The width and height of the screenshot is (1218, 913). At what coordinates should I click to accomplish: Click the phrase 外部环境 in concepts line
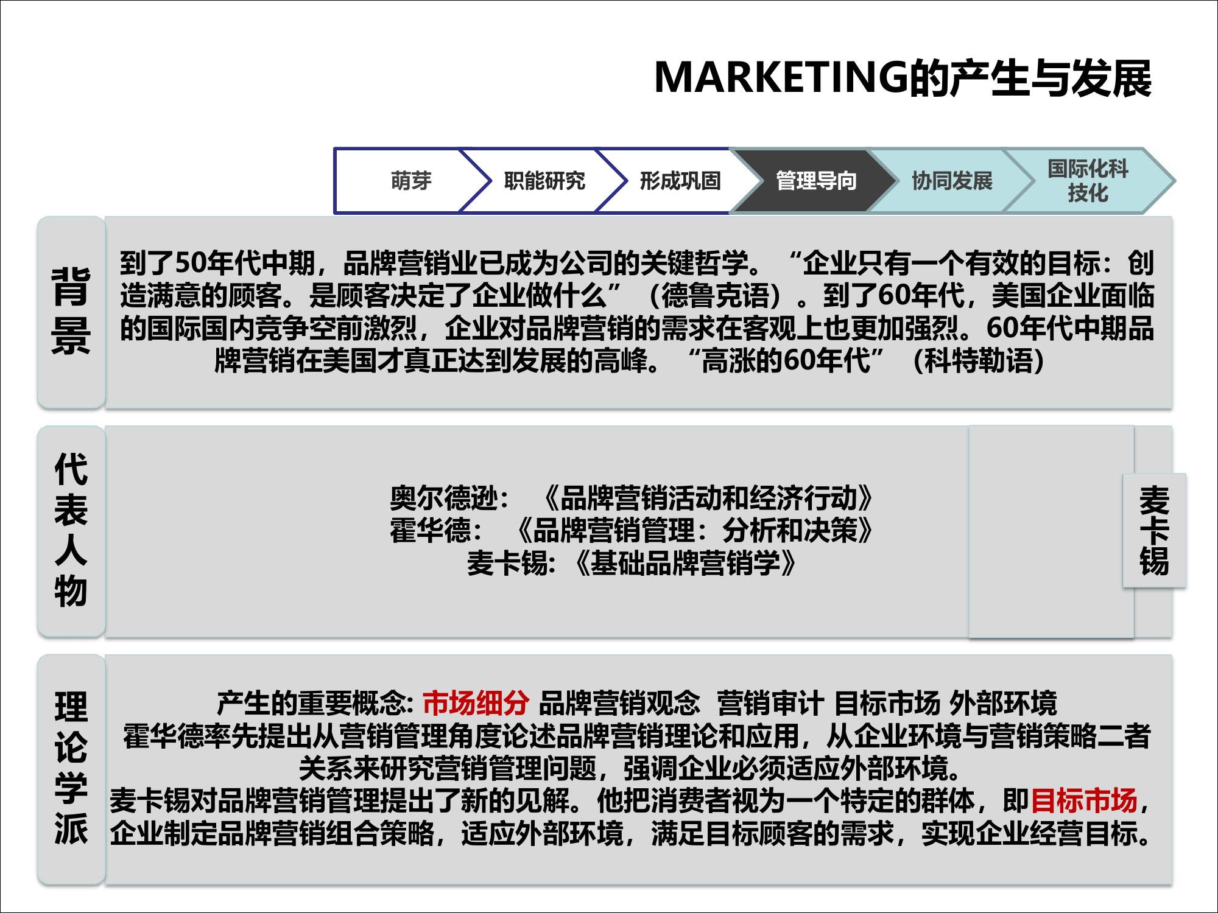[x=1004, y=703]
